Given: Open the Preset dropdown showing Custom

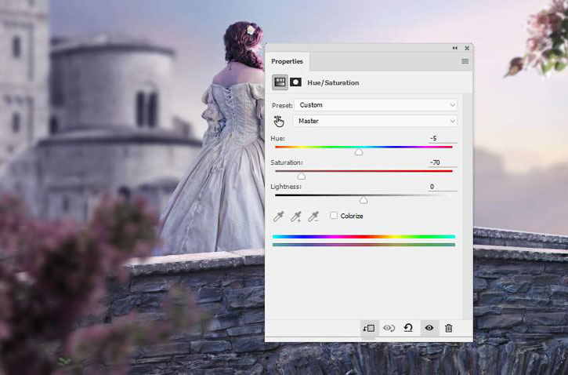Looking at the screenshot, I should [x=375, y=105].
